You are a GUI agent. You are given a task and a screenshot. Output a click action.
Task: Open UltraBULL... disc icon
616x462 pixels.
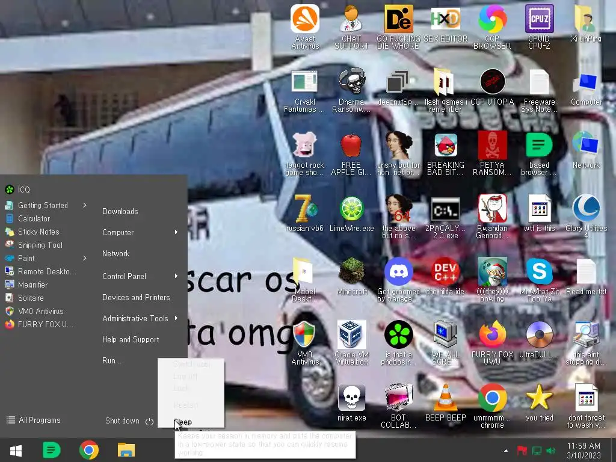(539, 340)
